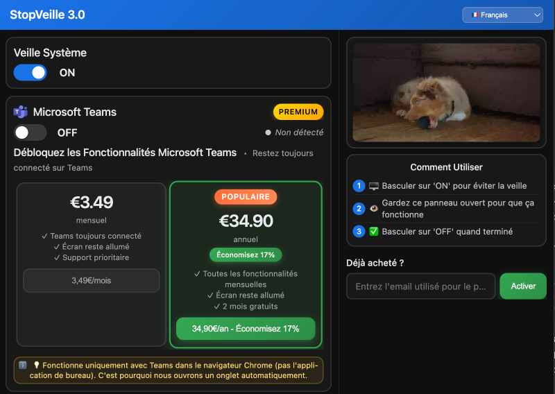This screenshot has width=555, height=394.
Task: Click the computer monitor emoji icon
Action: [x=374, y=186]
